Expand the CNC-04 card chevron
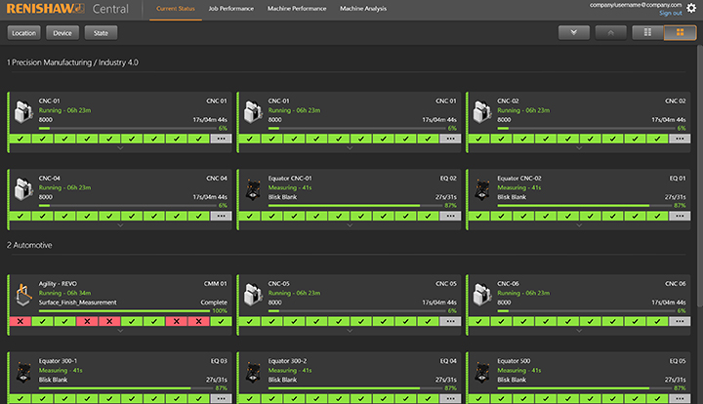This screenshot has width=703, height=404. [x=120, y=225]
